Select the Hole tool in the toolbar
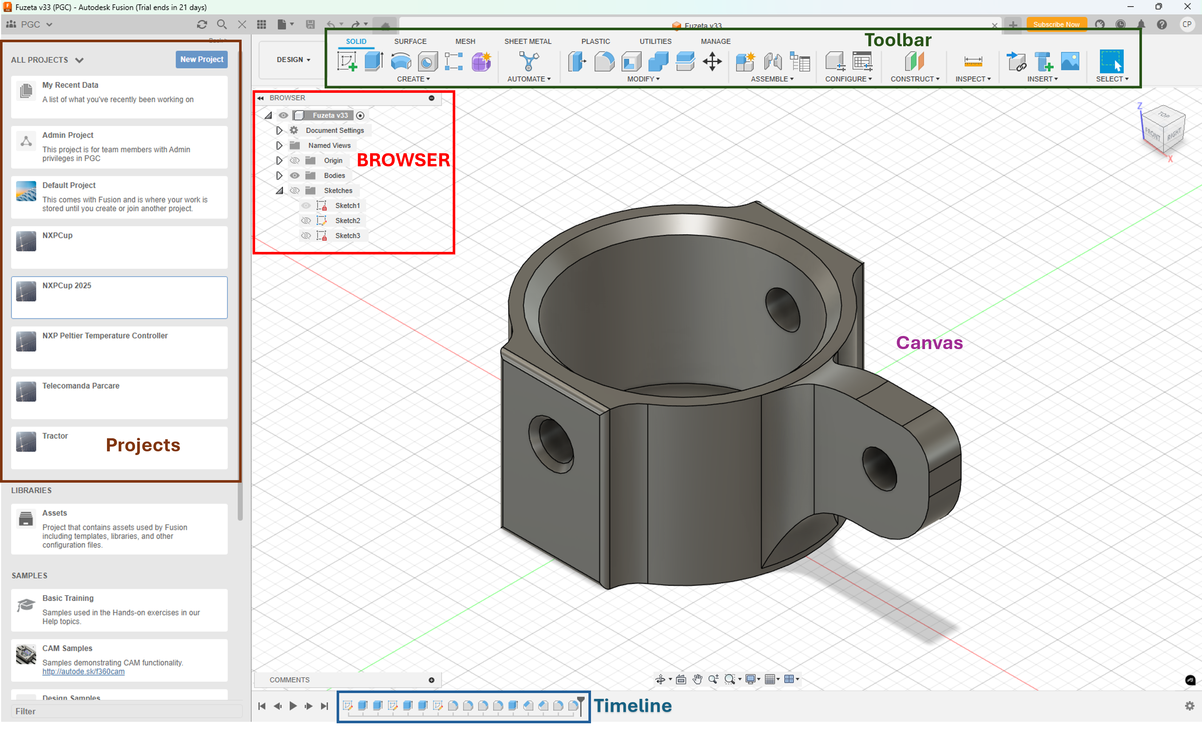Image resolution: width=1202 pixels, height=732 pixels. 427,62
